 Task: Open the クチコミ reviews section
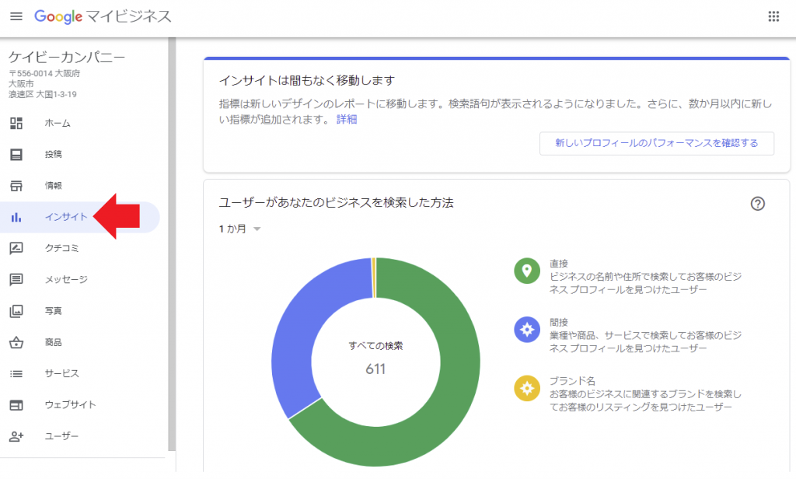[x=80, y=248]
